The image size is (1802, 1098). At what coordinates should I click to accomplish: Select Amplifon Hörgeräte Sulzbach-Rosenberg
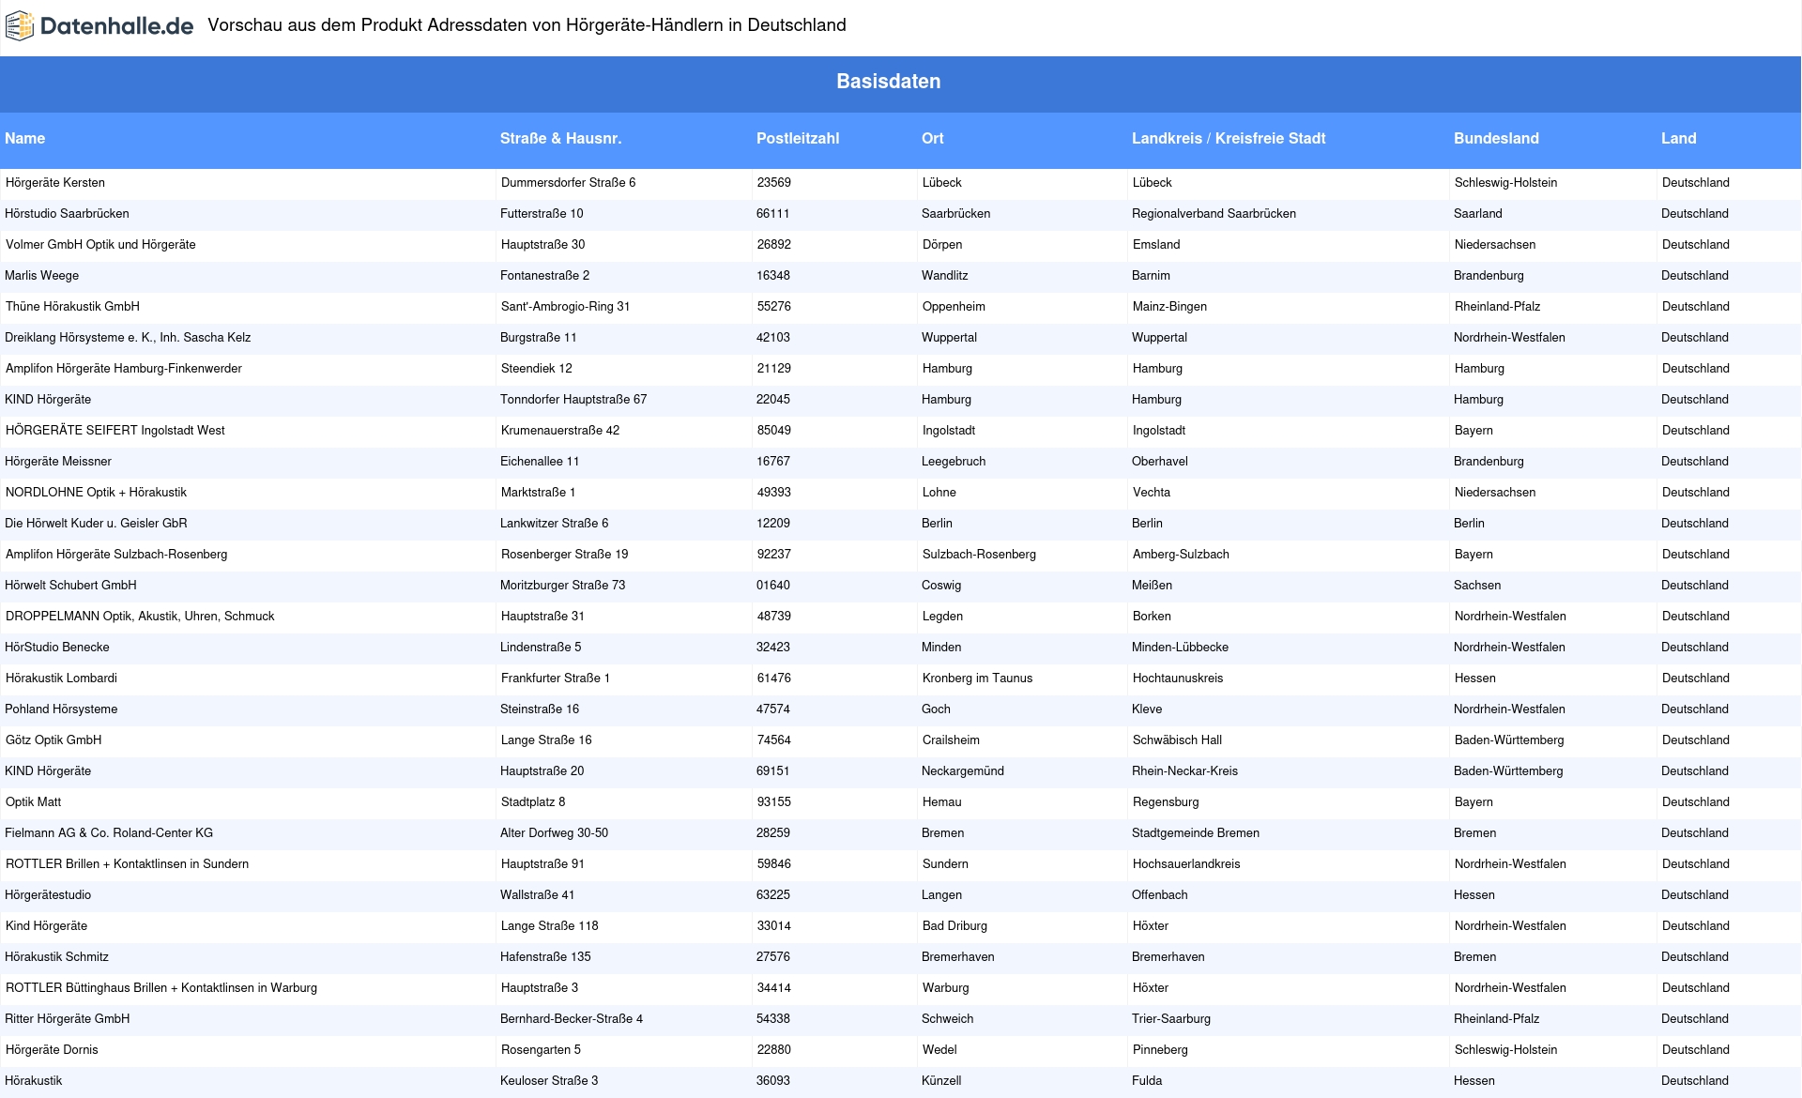(116, 555)
